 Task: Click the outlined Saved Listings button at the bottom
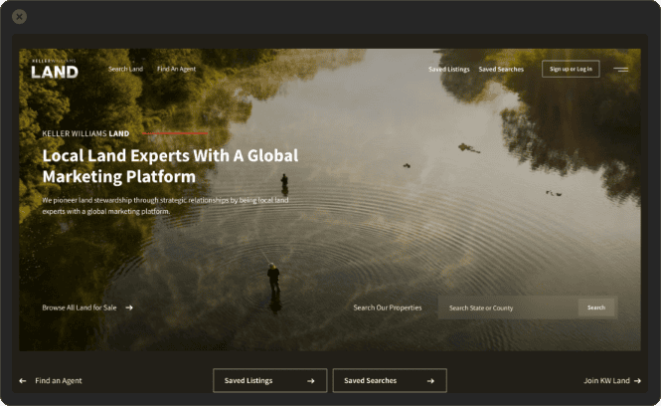click(x=256, y=380)
